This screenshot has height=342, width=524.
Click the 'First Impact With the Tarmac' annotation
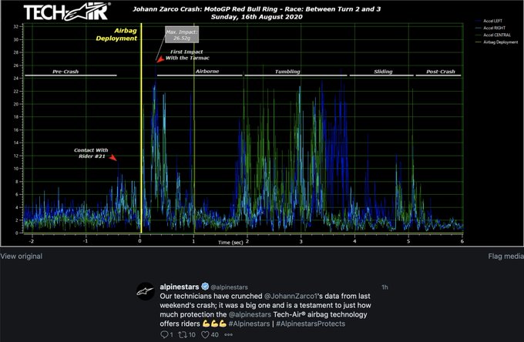187,55
